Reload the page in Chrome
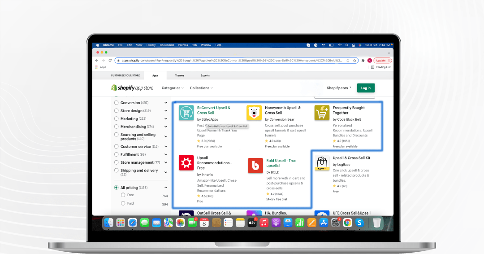The width and height of the screenshot is (484, 254). tap(110, 61)
